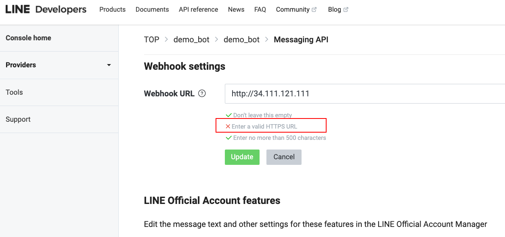Click the red X validation icon

pyautogui.click(x=228, y=127)
